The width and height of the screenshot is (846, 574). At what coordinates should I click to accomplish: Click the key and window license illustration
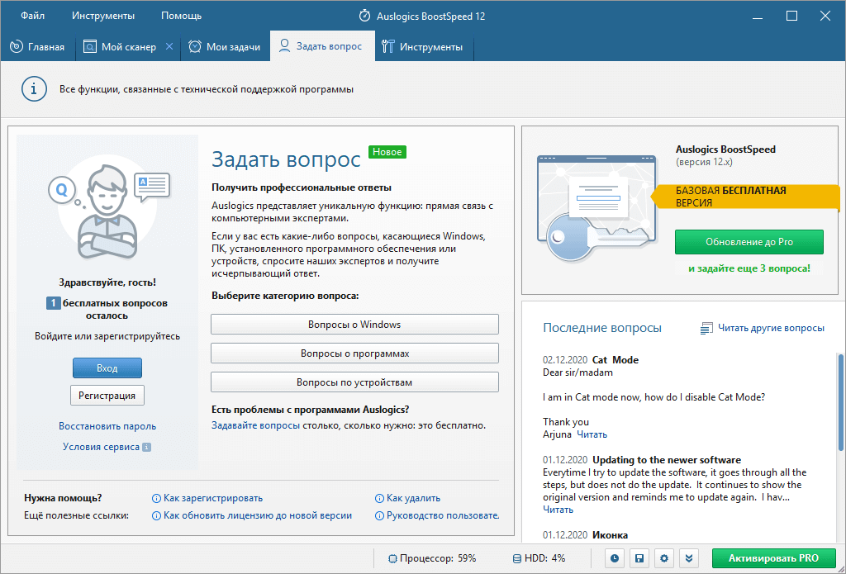[596, 207]
